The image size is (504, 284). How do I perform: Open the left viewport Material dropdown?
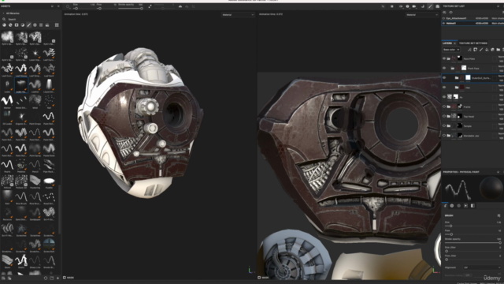pos(238,15)
